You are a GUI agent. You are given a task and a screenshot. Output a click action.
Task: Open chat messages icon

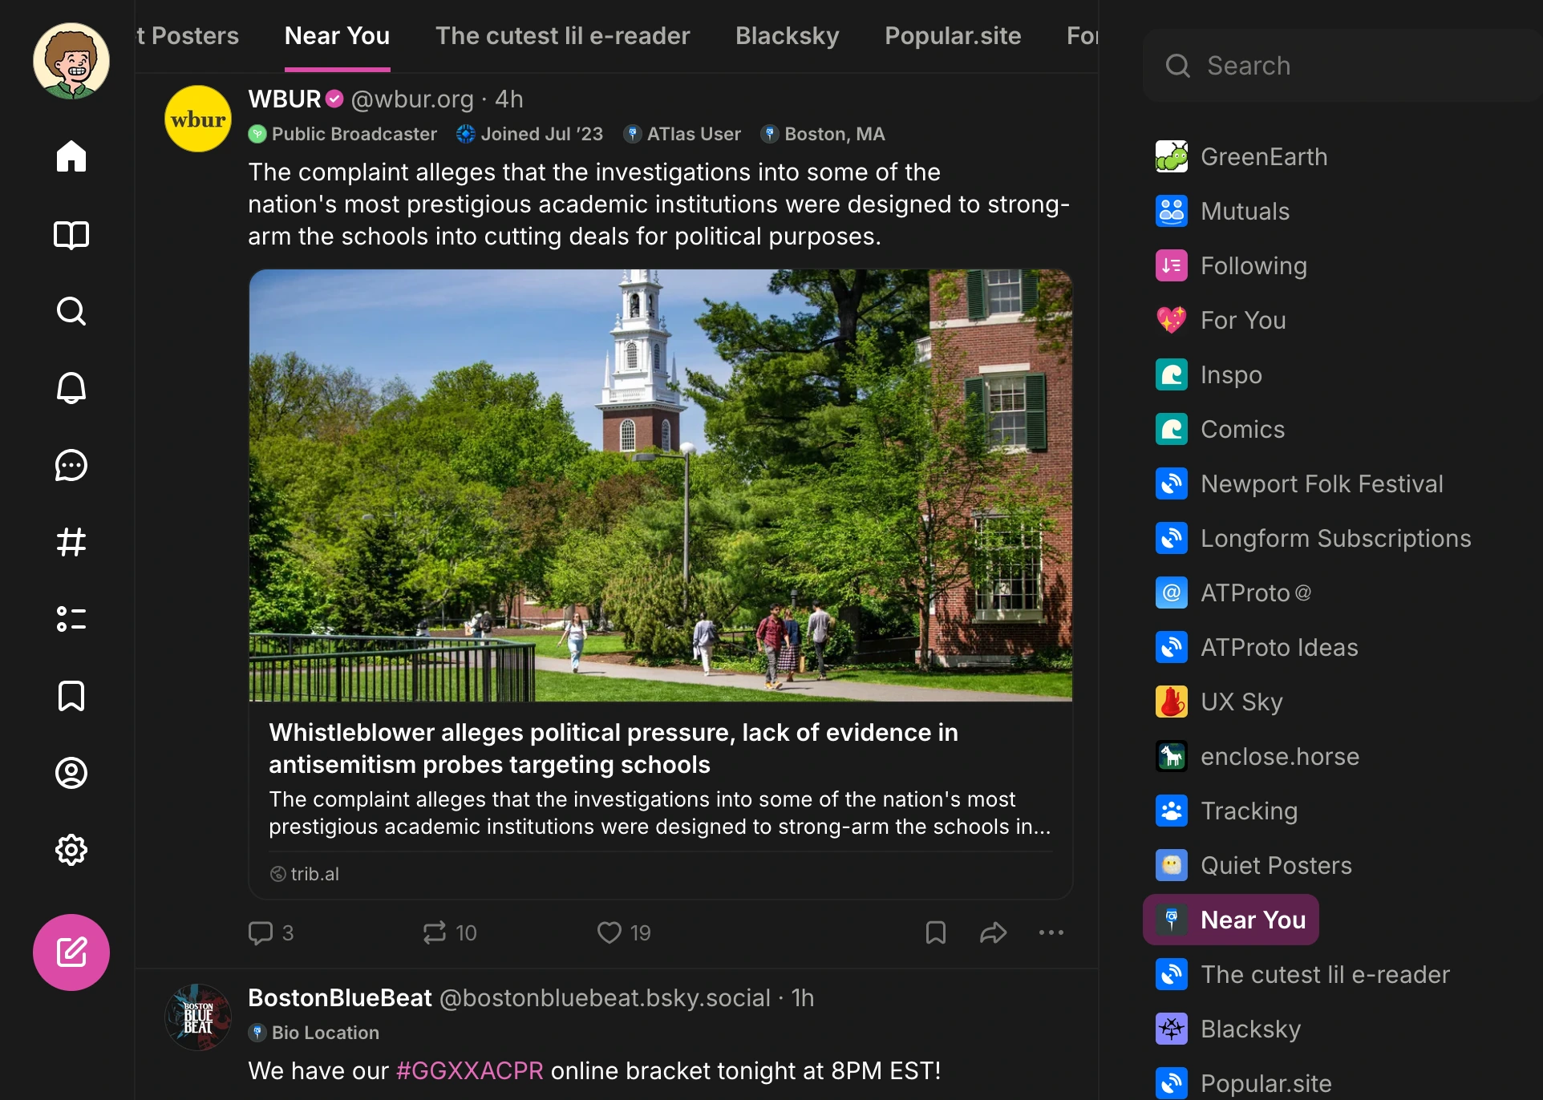click(71, 465)
